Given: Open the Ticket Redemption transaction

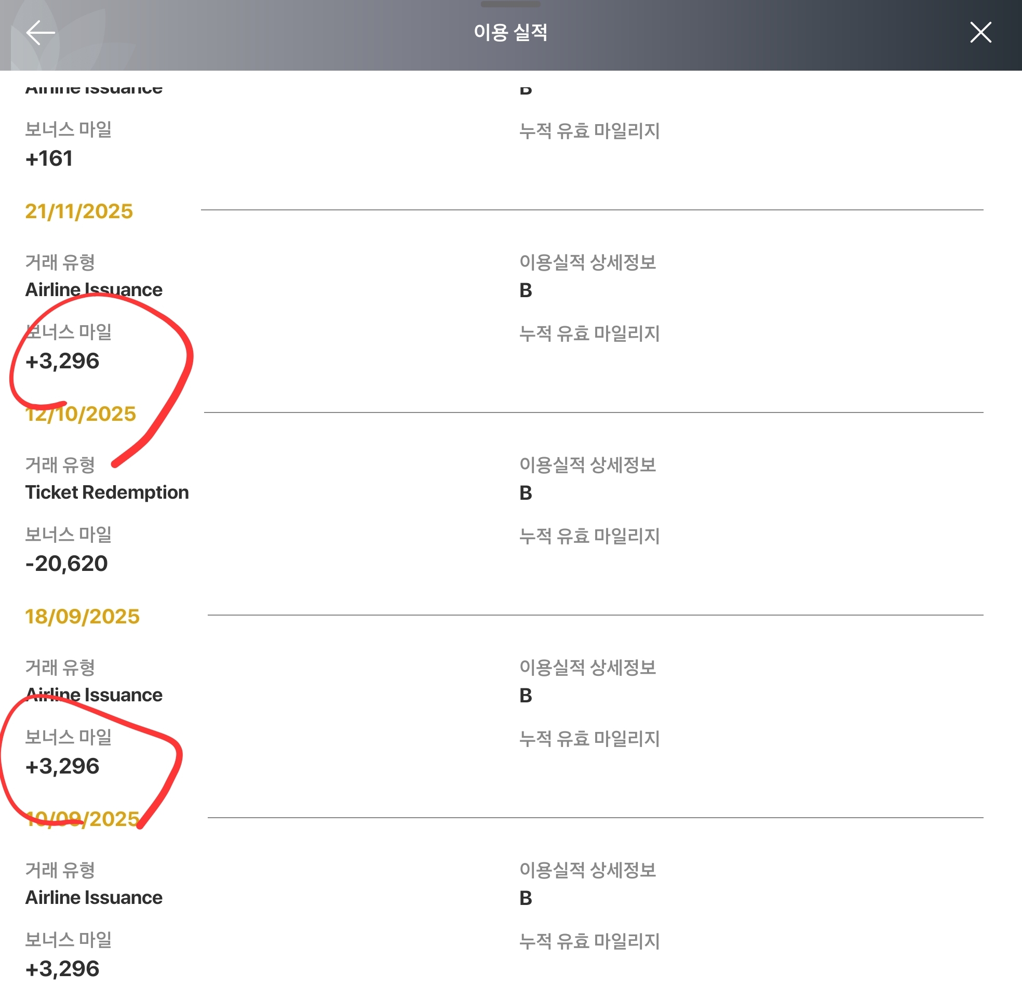Looking at the screenshot, I should (107, 492).
